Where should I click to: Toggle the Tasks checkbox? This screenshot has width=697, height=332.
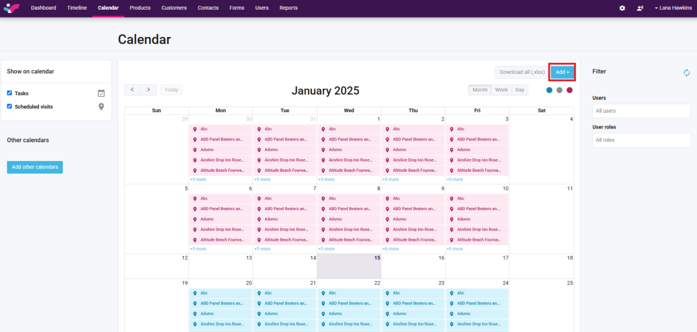(x=9, y=93)
